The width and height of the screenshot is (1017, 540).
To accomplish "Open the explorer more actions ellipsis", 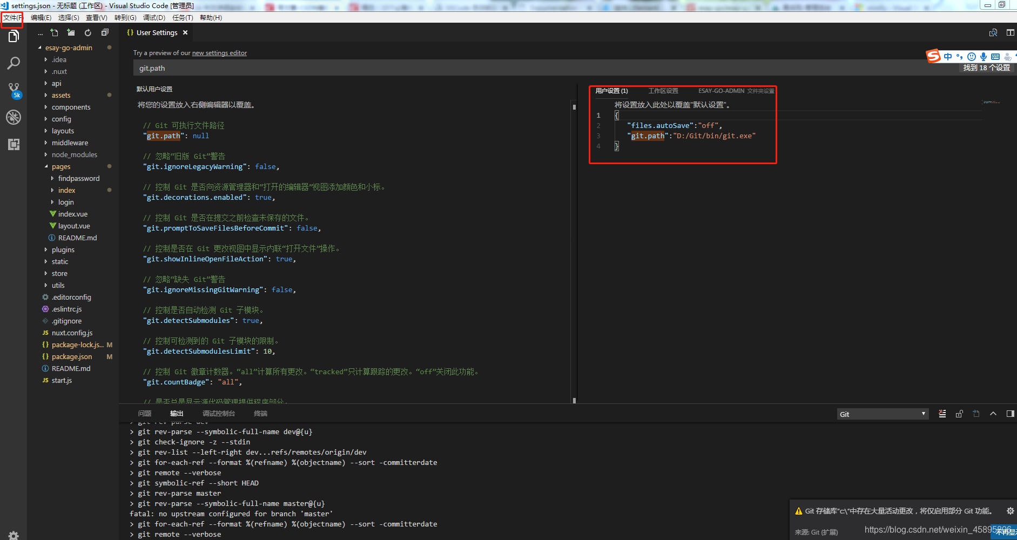I will tap(40, 33).
